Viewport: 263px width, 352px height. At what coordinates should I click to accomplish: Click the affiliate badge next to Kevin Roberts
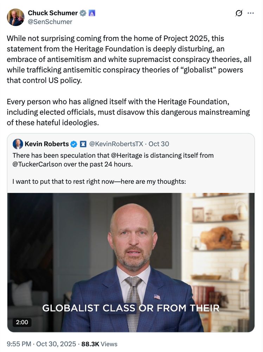(83, 144)
